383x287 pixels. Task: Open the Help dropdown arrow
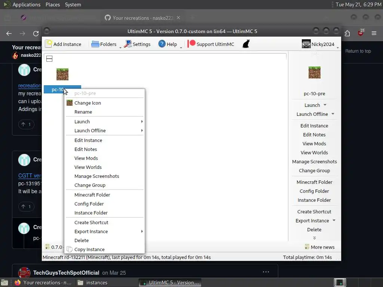click(181, 47)
